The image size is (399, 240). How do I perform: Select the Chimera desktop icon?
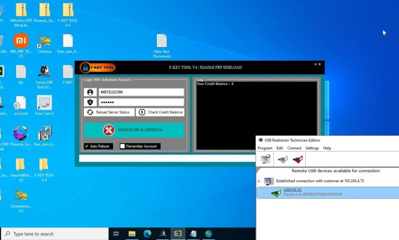[45, 43]
